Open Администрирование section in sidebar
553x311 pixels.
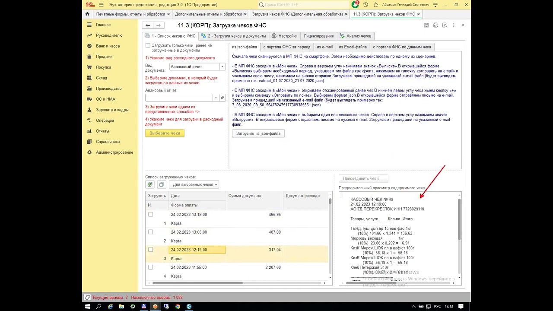114,152
